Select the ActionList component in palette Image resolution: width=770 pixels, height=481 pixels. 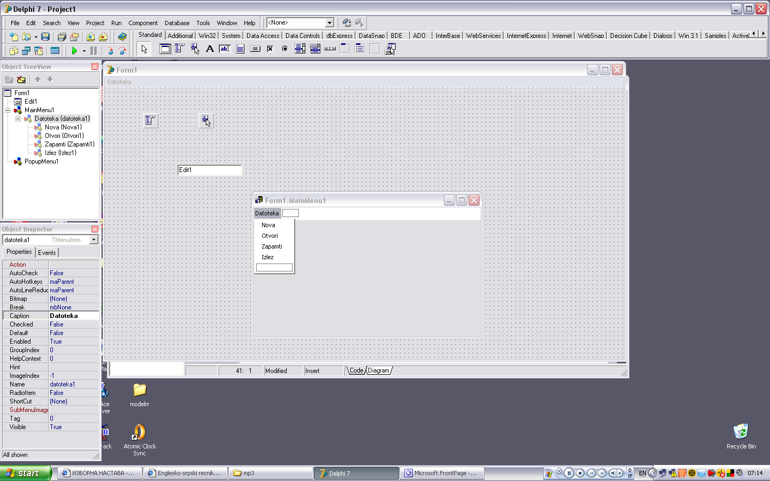pos(390,49)
